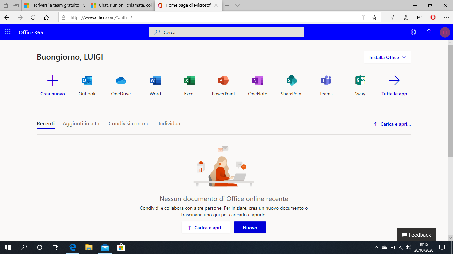Open Windows Start menu
The height and width of the screenshot is (254, 453).
pyautogui.click(x=8, y=247)
